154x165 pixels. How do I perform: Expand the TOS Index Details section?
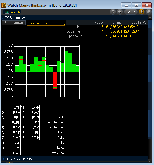[x=3, y=159]
